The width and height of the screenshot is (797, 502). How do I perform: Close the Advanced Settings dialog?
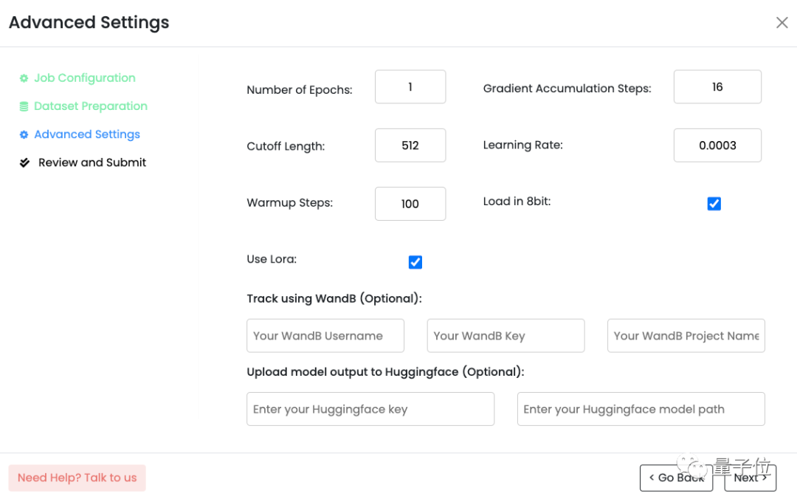pyautogui.click(x=782, y=23)
